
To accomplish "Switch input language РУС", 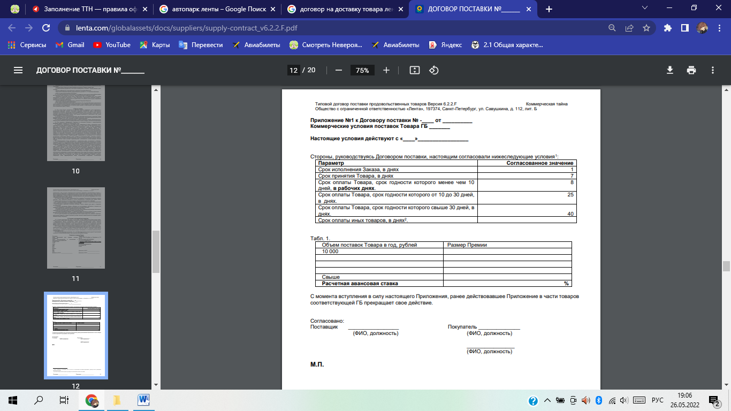I will 657,400.
